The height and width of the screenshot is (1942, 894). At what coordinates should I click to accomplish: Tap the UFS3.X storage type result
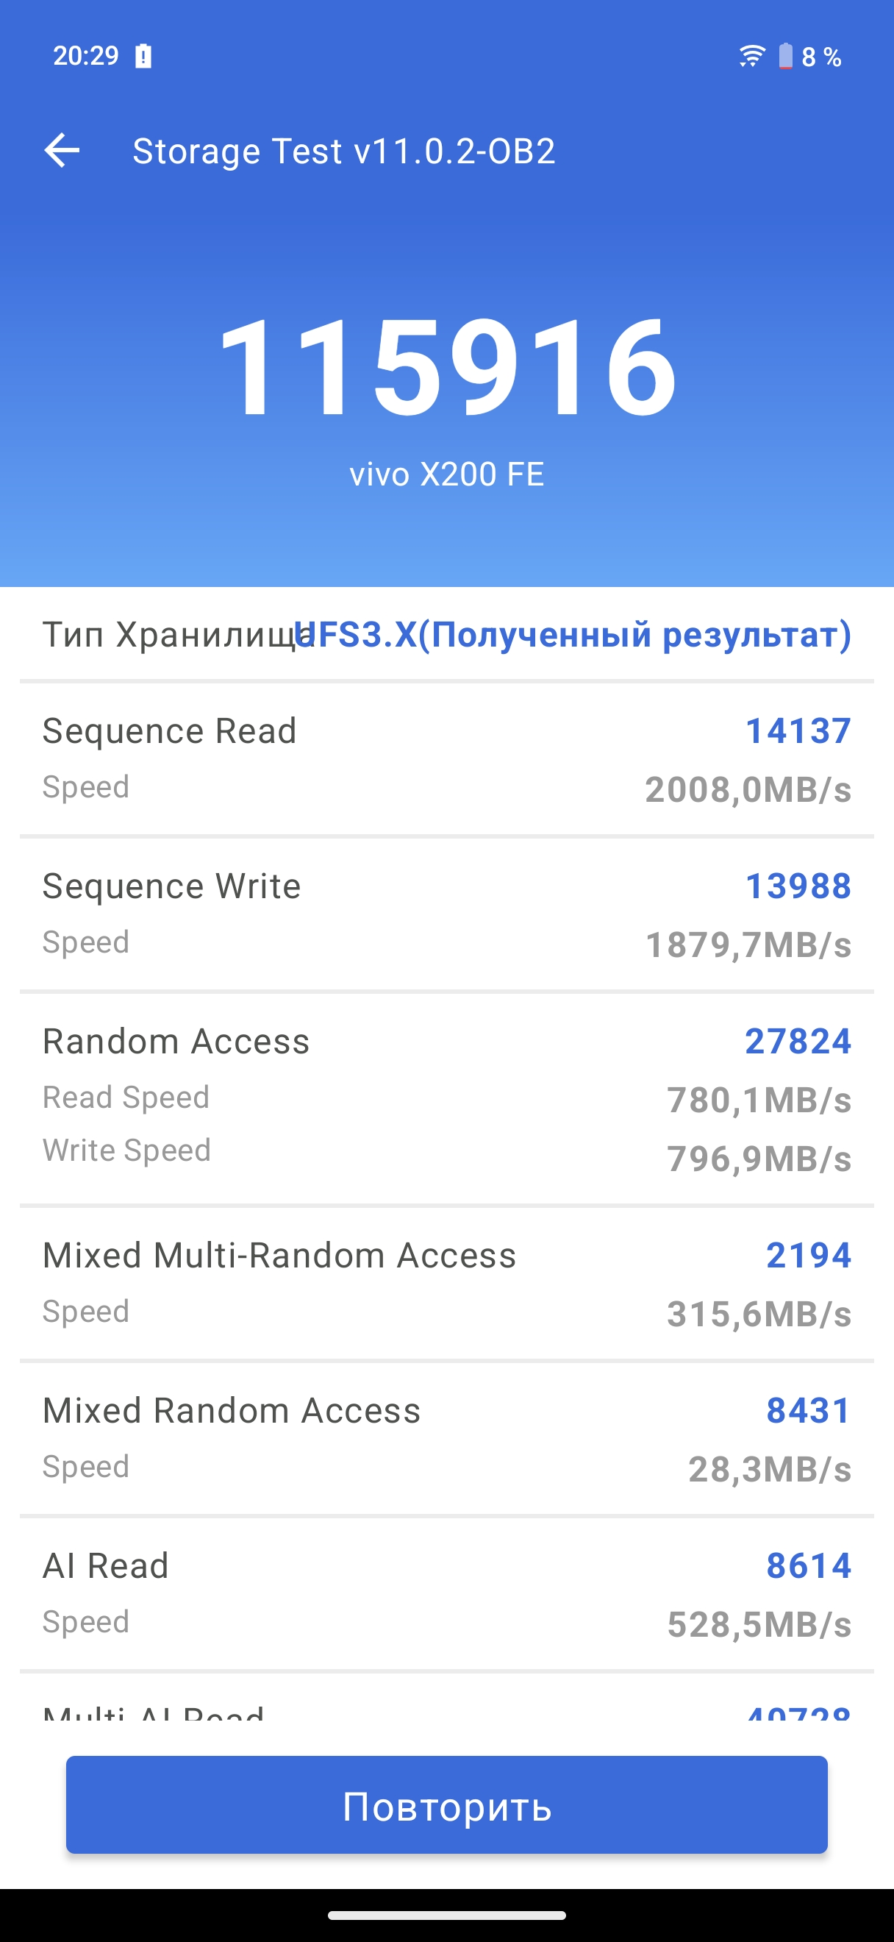(x=573, y=635)
